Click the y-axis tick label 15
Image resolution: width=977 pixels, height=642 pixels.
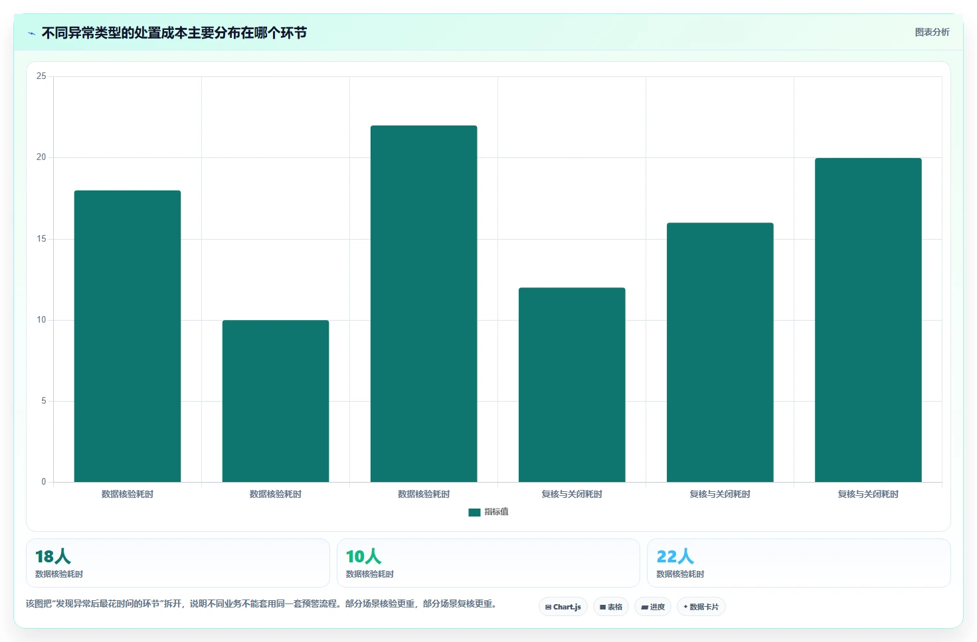41,239
